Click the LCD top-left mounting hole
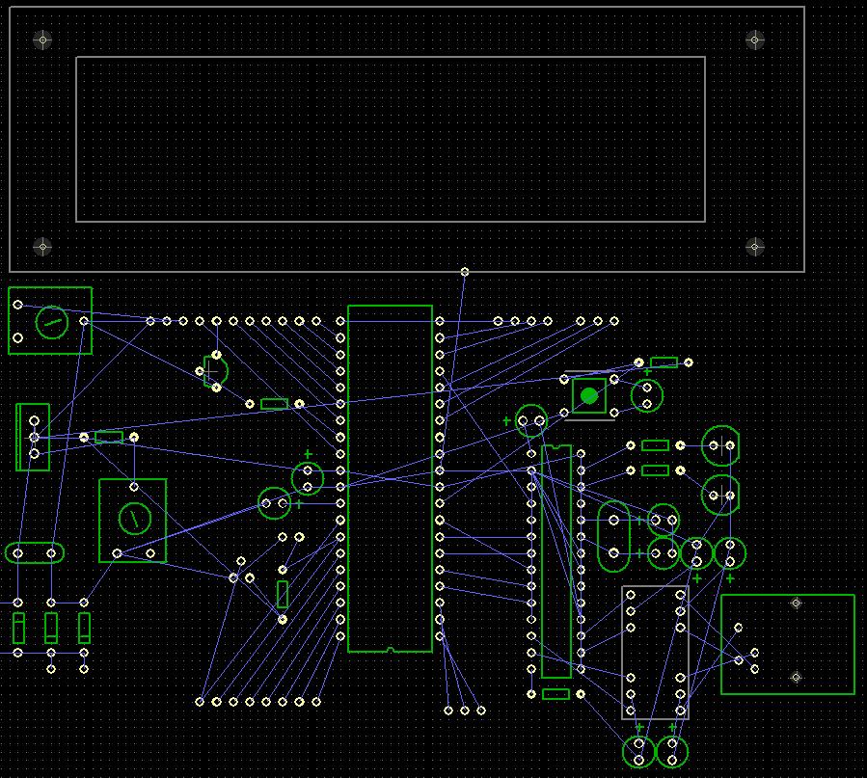867x778 pixels. [41, 40]
